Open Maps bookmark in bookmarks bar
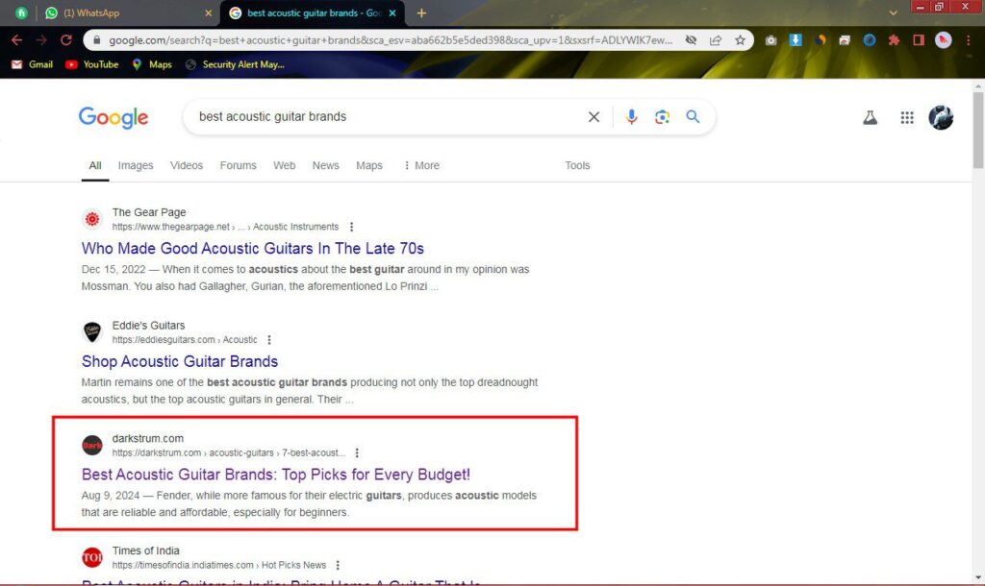Screen dimensions: 985x586 [152, 64]
